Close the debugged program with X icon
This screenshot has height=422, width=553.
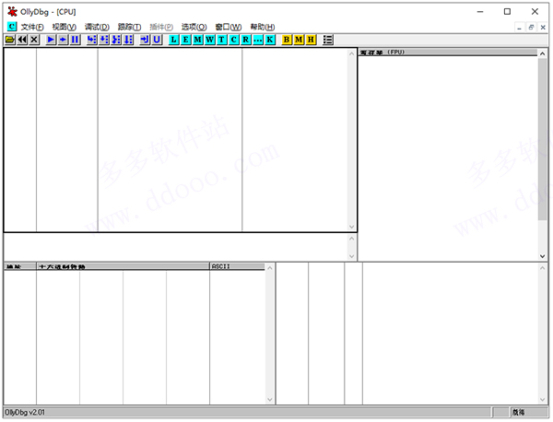coord(34,40)
